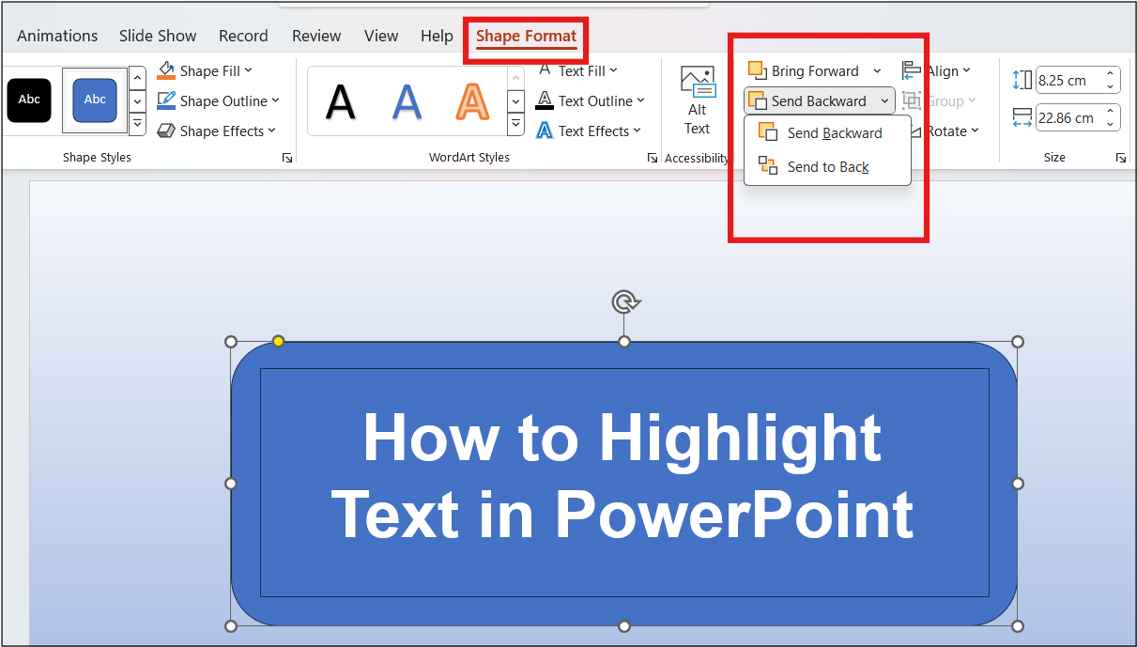Open the View tab
Screen dimensions: 1137x647
point(381,36)
